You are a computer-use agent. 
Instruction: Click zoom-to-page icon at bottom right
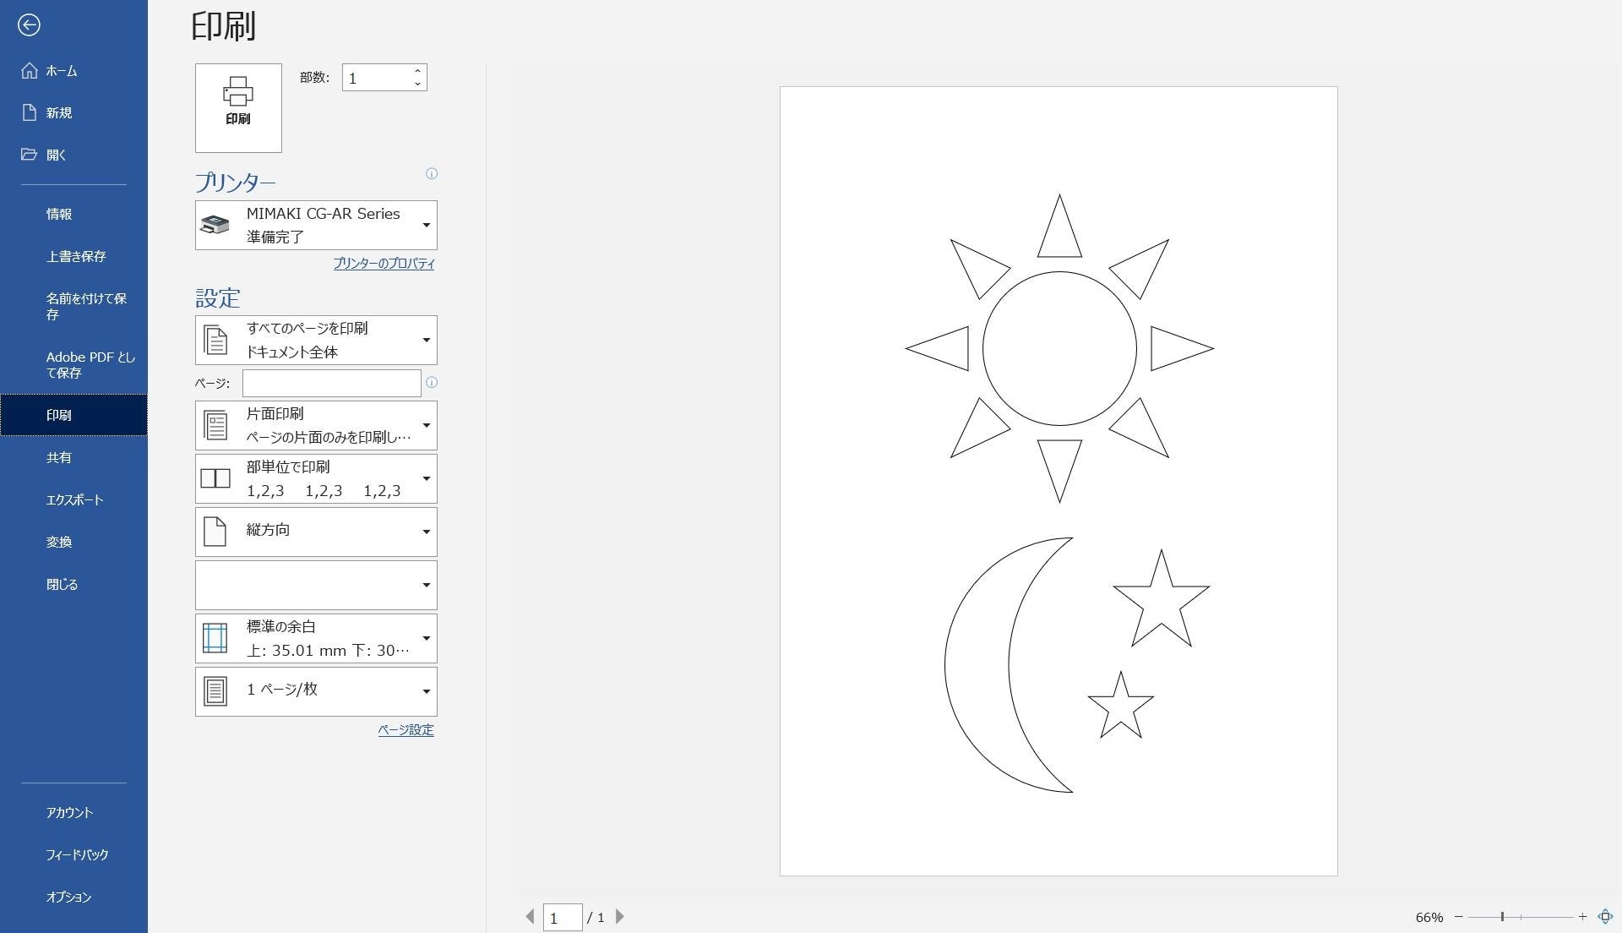(x=1605, y=917)
